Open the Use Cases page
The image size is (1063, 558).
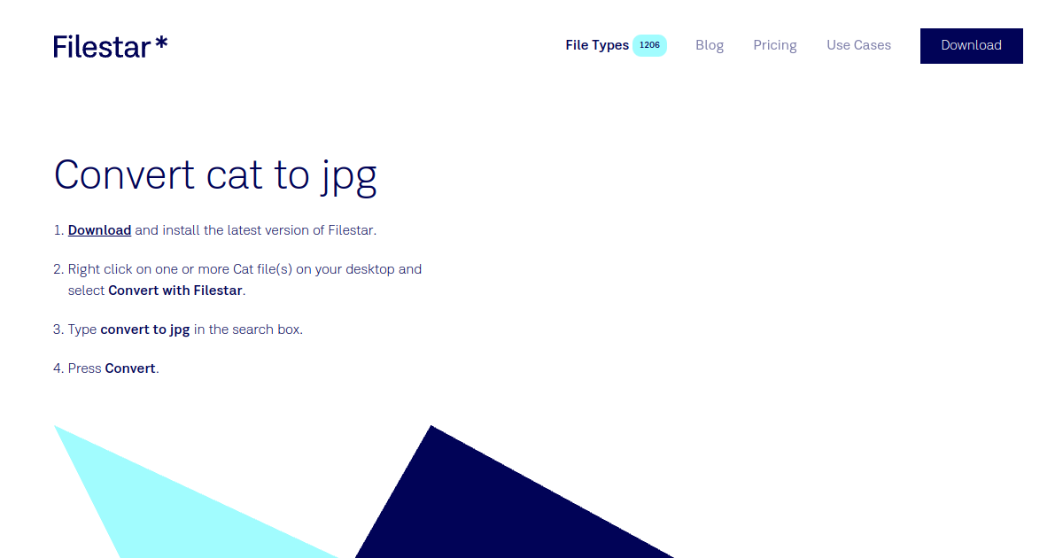858,45
